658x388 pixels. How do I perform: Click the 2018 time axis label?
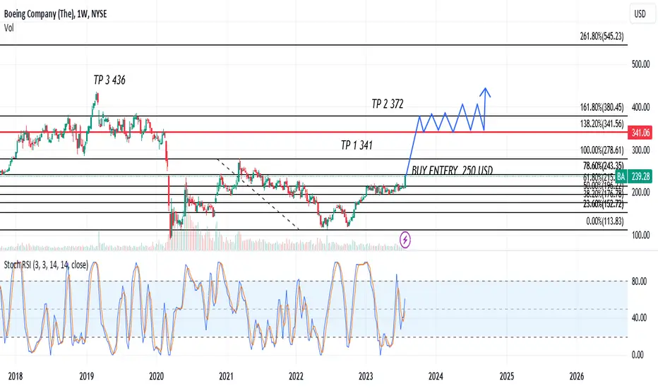point(16,376)
